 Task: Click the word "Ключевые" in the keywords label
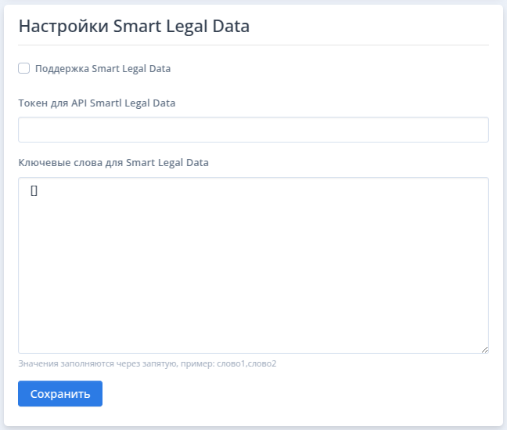tap(45, 163)
